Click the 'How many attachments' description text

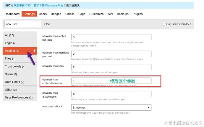pos(98,99)
